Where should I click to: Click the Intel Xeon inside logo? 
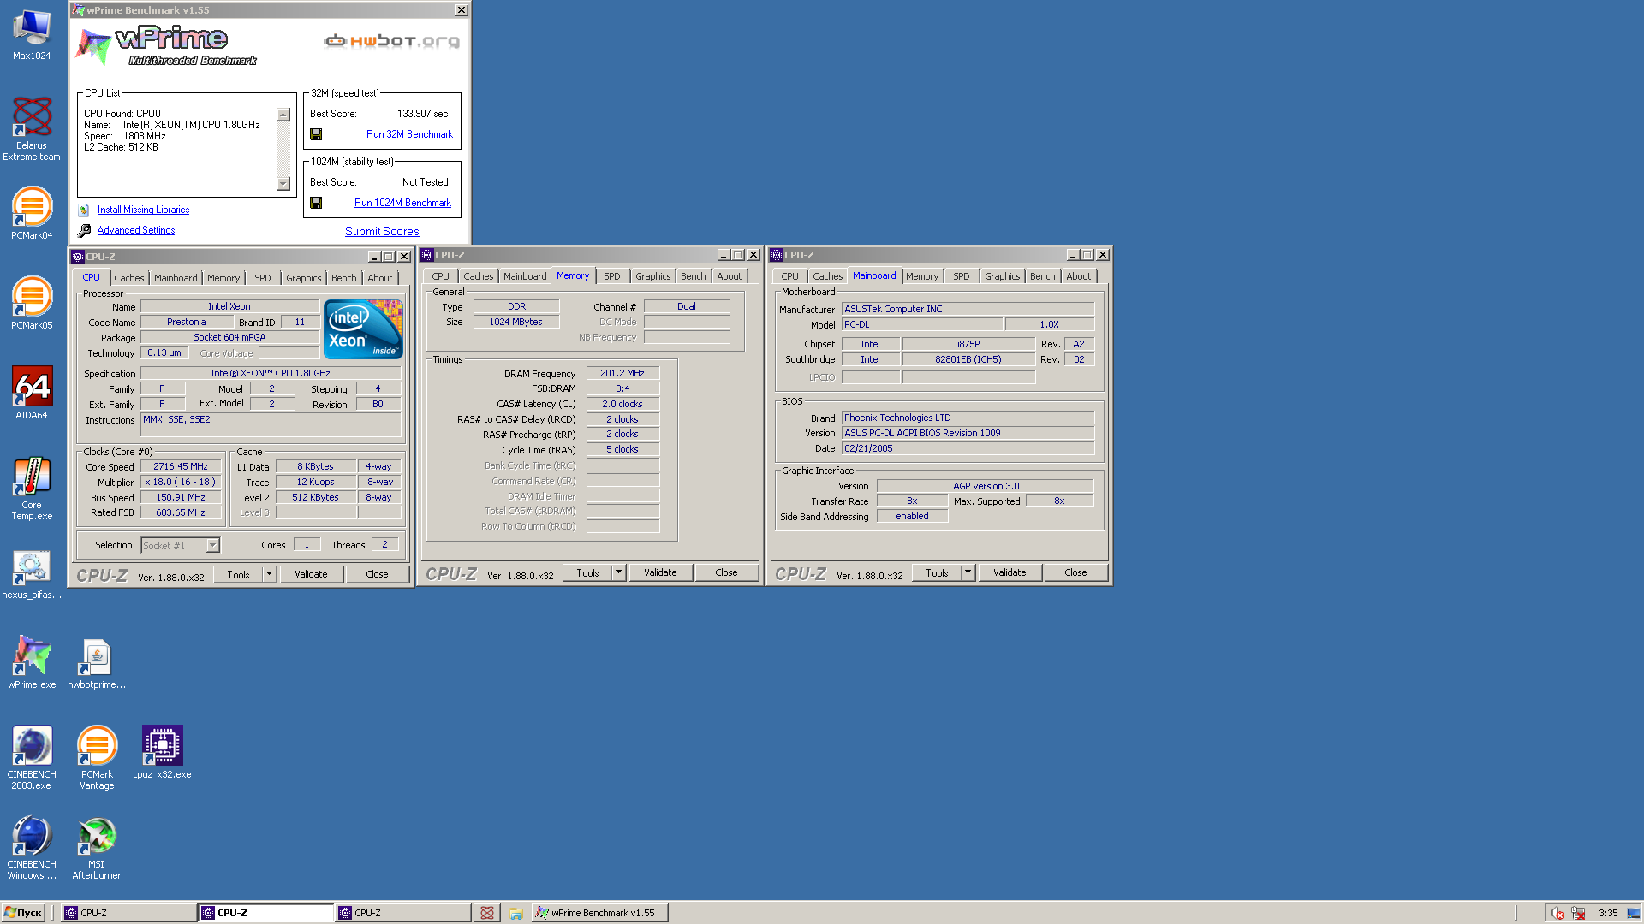(x=363, y=329)
